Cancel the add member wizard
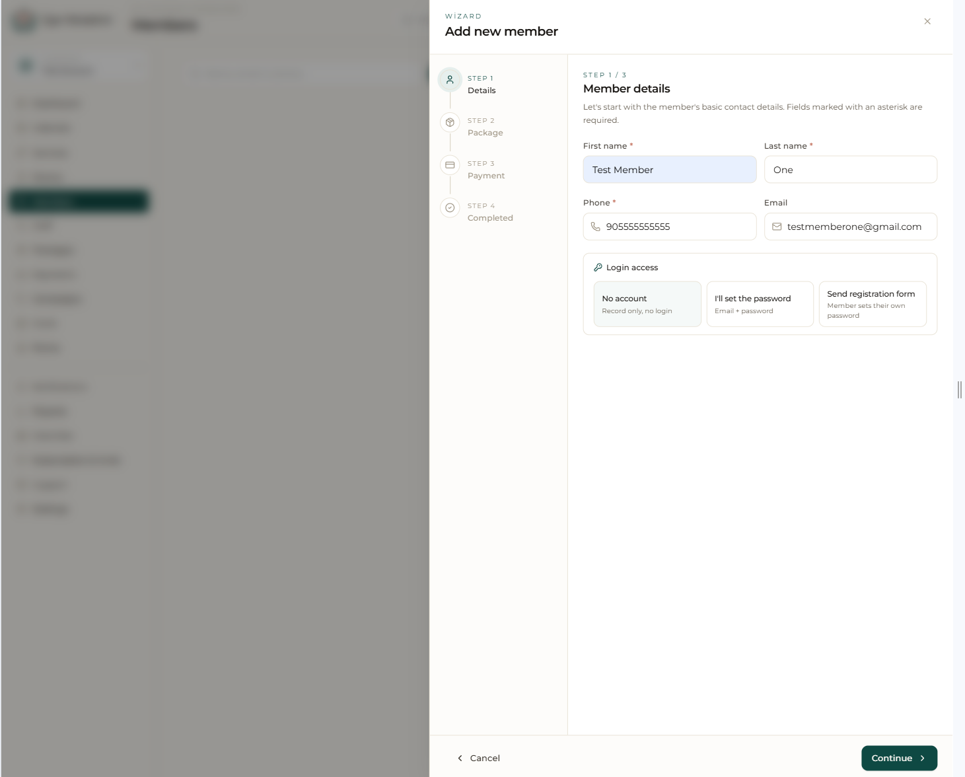 pos(478,758)
